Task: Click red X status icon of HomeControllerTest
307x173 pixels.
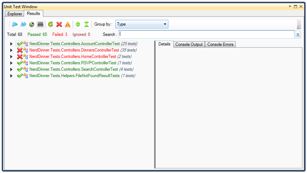Action: pos(20,57)
